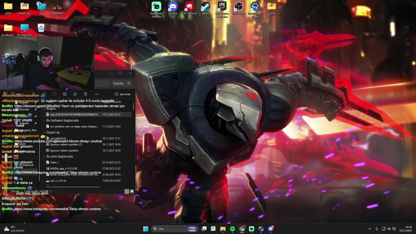Open Streamlabs from the taskbar
416x234 pixels.
pyautogui.click(x=252, y=229)
